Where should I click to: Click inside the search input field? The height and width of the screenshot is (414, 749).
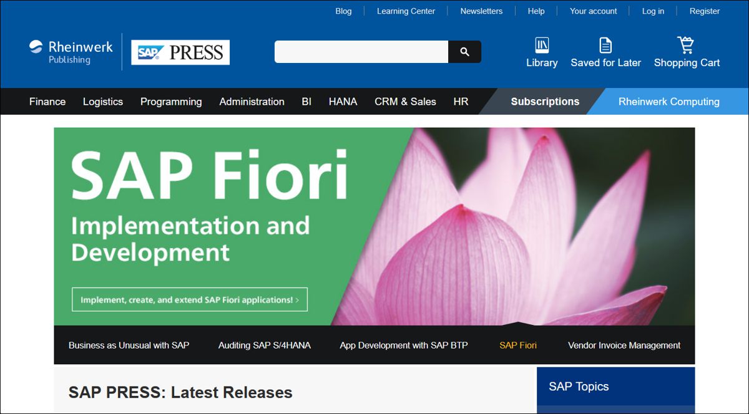pos(361,52)
